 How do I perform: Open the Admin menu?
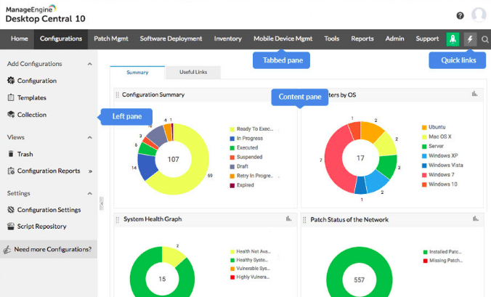coord(395,38)
